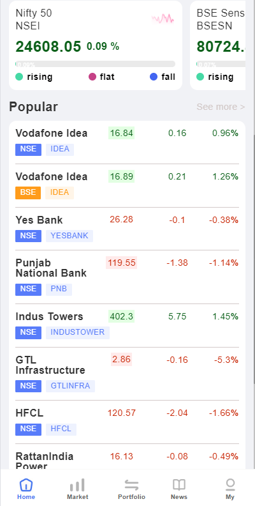The height and width of the screenshot is (506, 255).
Task: Click the HFCL price 120.57
Action: 122,413
